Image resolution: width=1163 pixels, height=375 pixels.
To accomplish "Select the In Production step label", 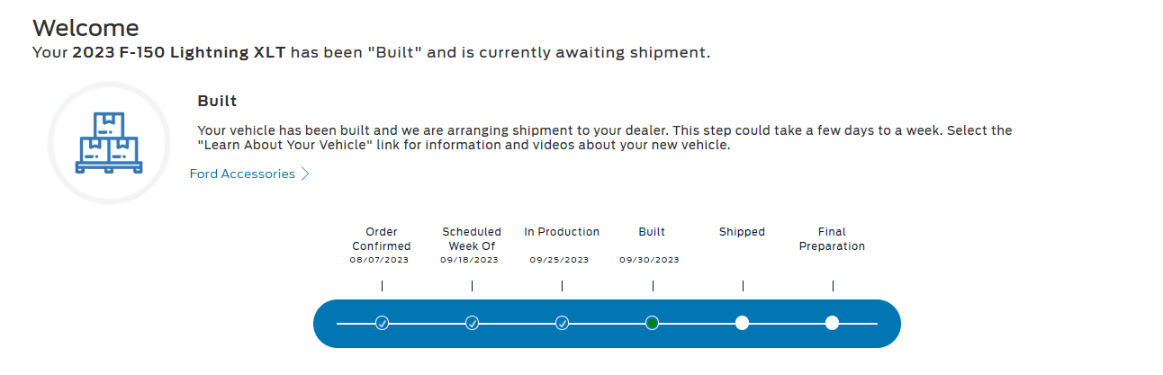I will click(x=562, y=232).
